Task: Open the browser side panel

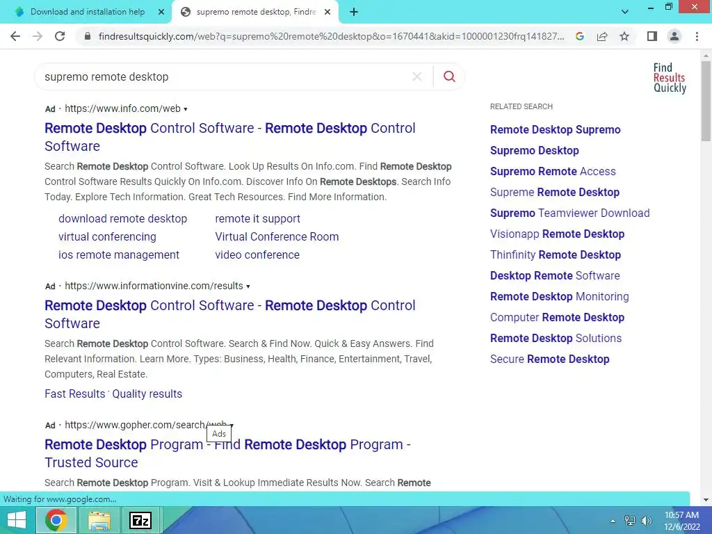Action: click(x=652, y=36)
